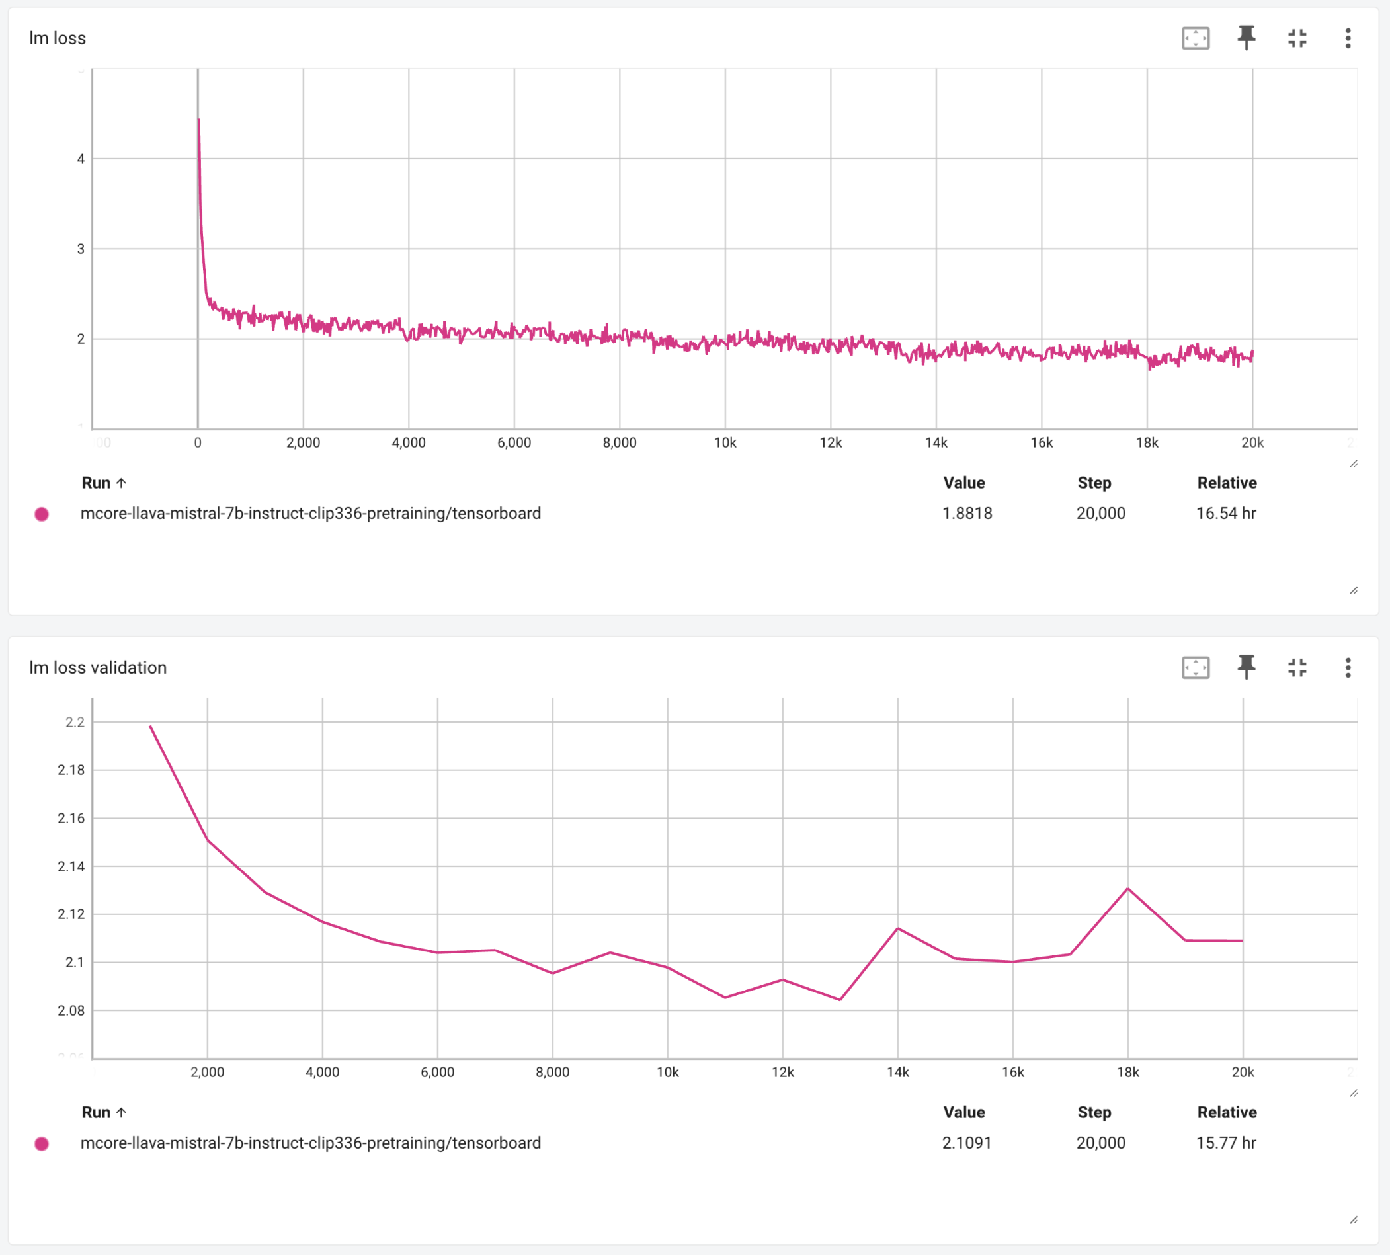The image size is (1390, 1255).
Task: Toggle run visibility under lm loss validation
Action: tap(43, 1143)
